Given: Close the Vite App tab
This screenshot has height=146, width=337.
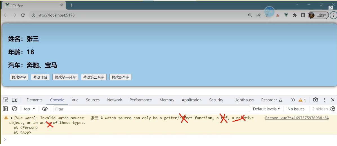Looking at the screenshot, I should (62, 5).
